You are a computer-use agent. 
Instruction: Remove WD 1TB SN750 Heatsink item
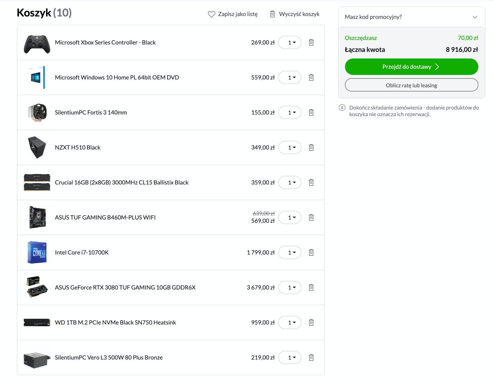coord(311,322)
